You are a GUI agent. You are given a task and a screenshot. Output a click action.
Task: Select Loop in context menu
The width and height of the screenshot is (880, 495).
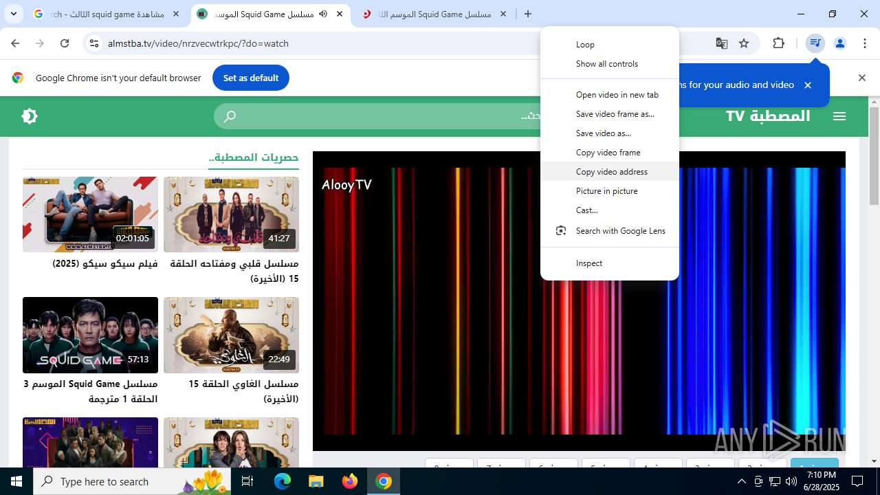click(x=610, y=45)
